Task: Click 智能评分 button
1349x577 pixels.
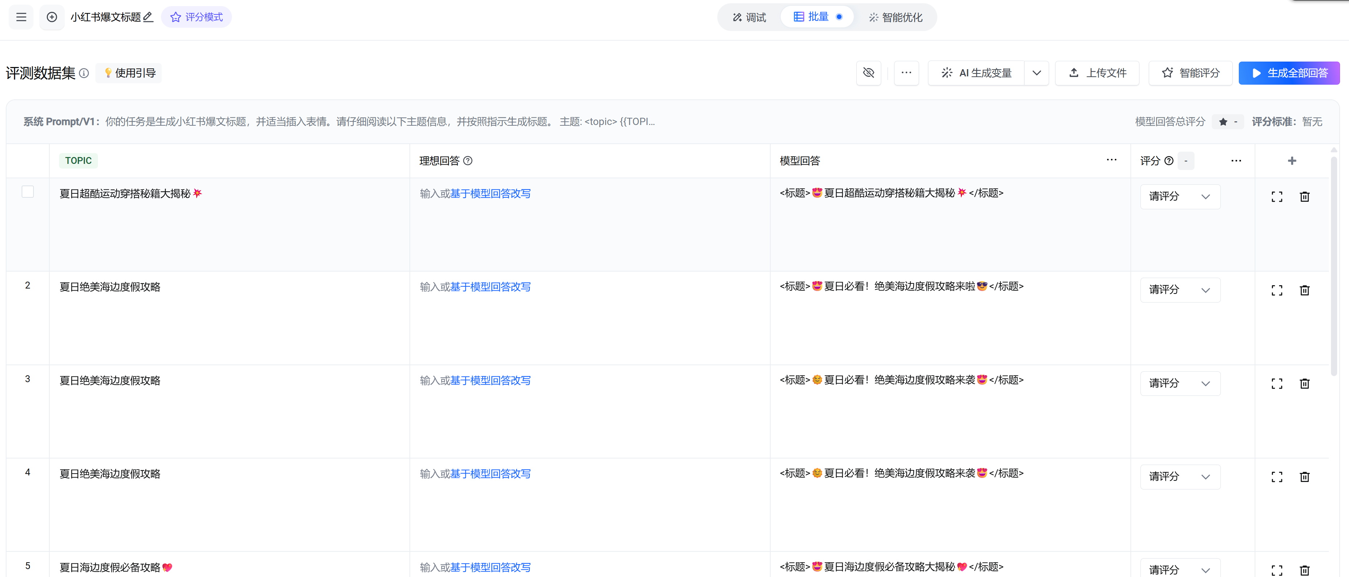Action: (x=1190, y=73)
